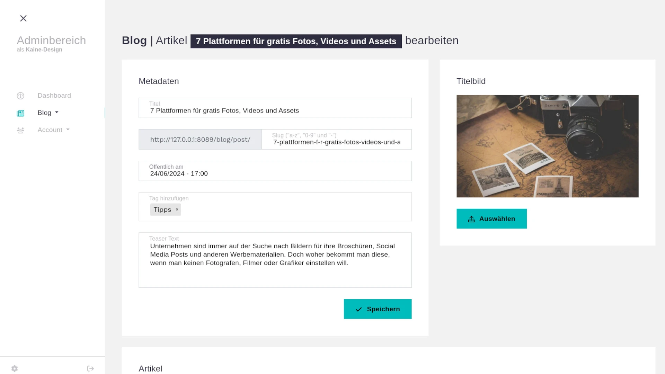
Task: Click the Speichern button
Action: tap(378, 309)
